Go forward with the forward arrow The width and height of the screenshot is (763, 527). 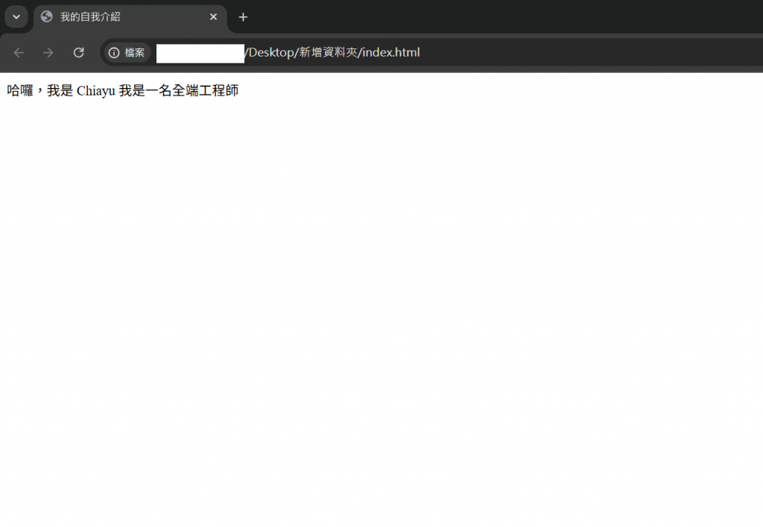coord(48,53)
